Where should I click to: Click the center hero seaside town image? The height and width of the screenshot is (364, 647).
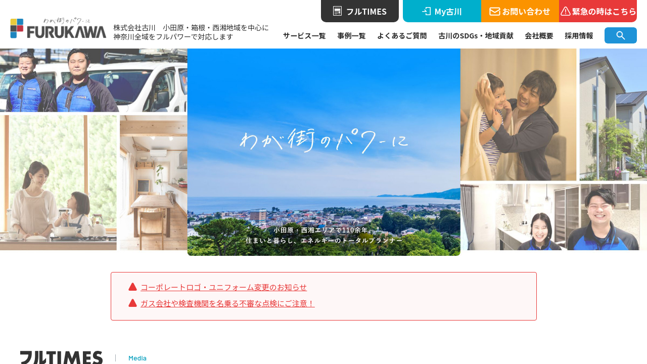point(323,152)
